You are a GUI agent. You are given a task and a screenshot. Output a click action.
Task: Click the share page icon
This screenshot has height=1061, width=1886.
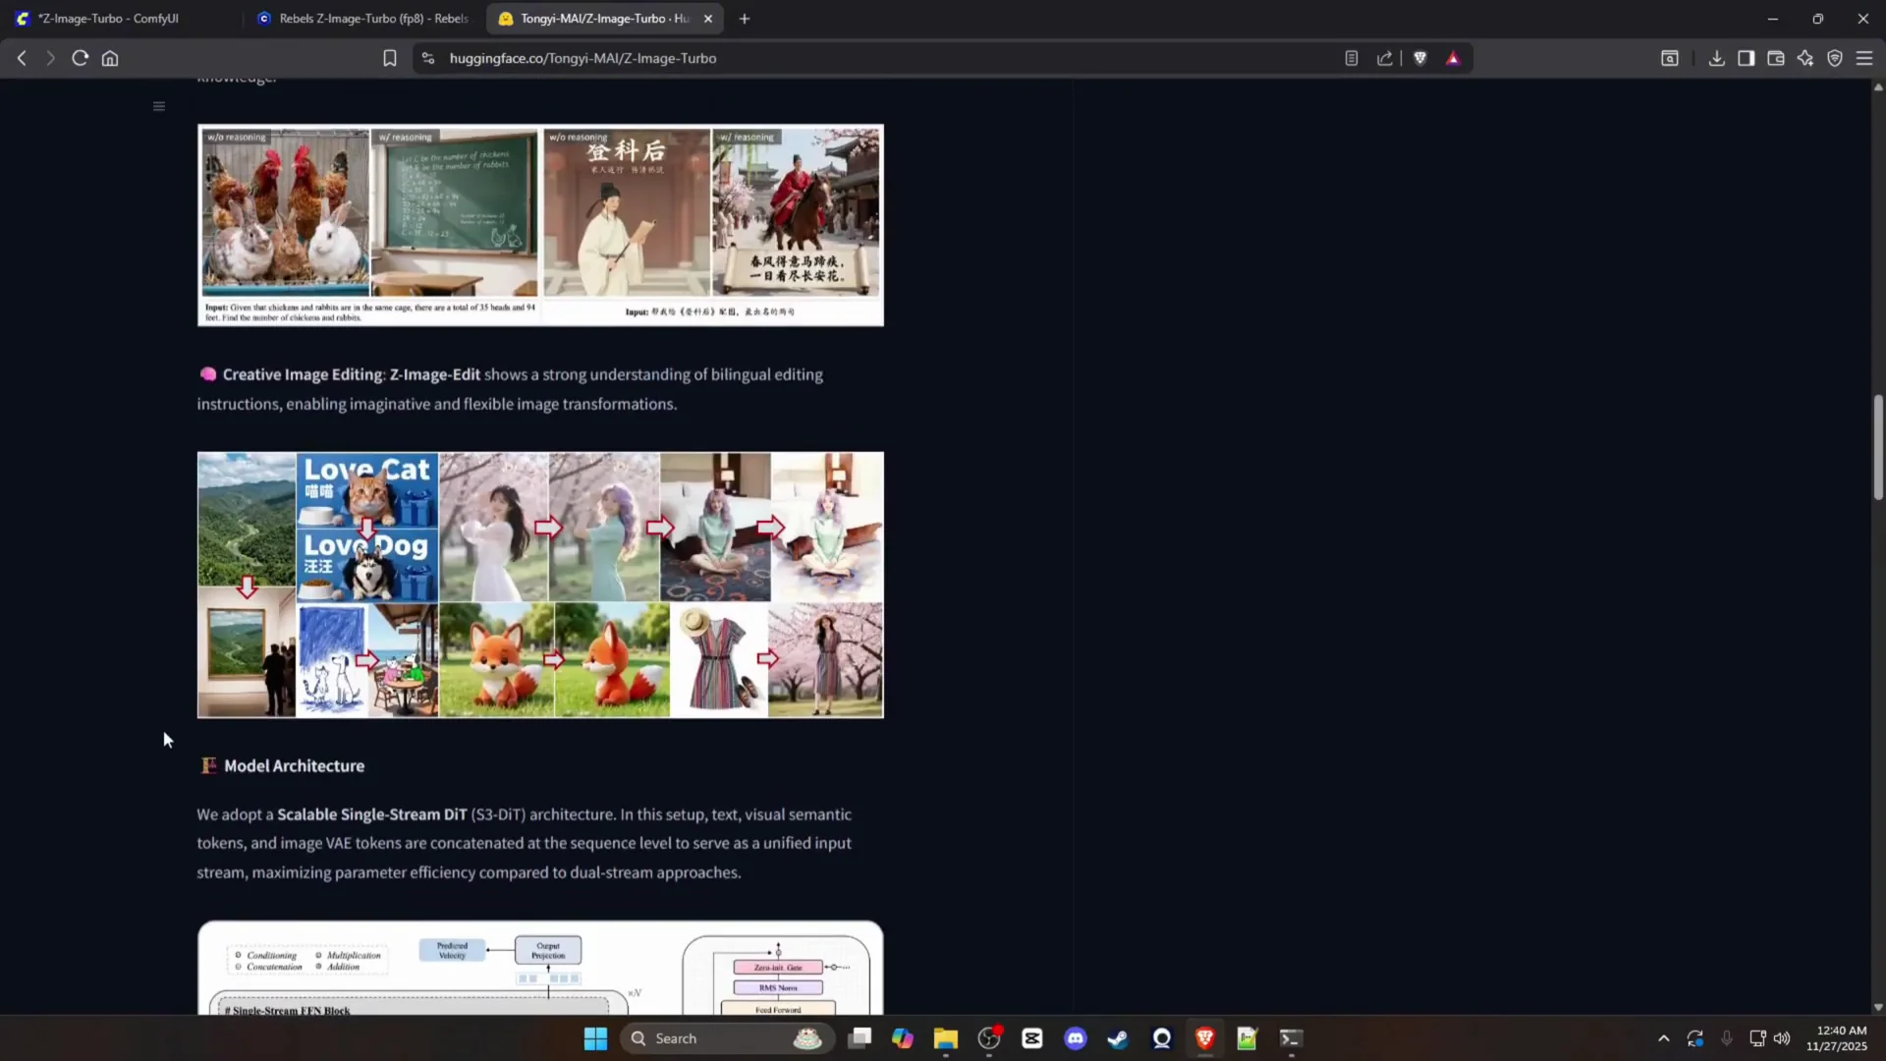(1384, 58)
